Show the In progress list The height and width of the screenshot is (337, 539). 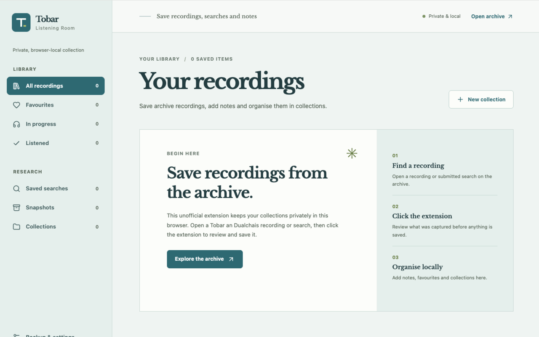coord(56,124)
